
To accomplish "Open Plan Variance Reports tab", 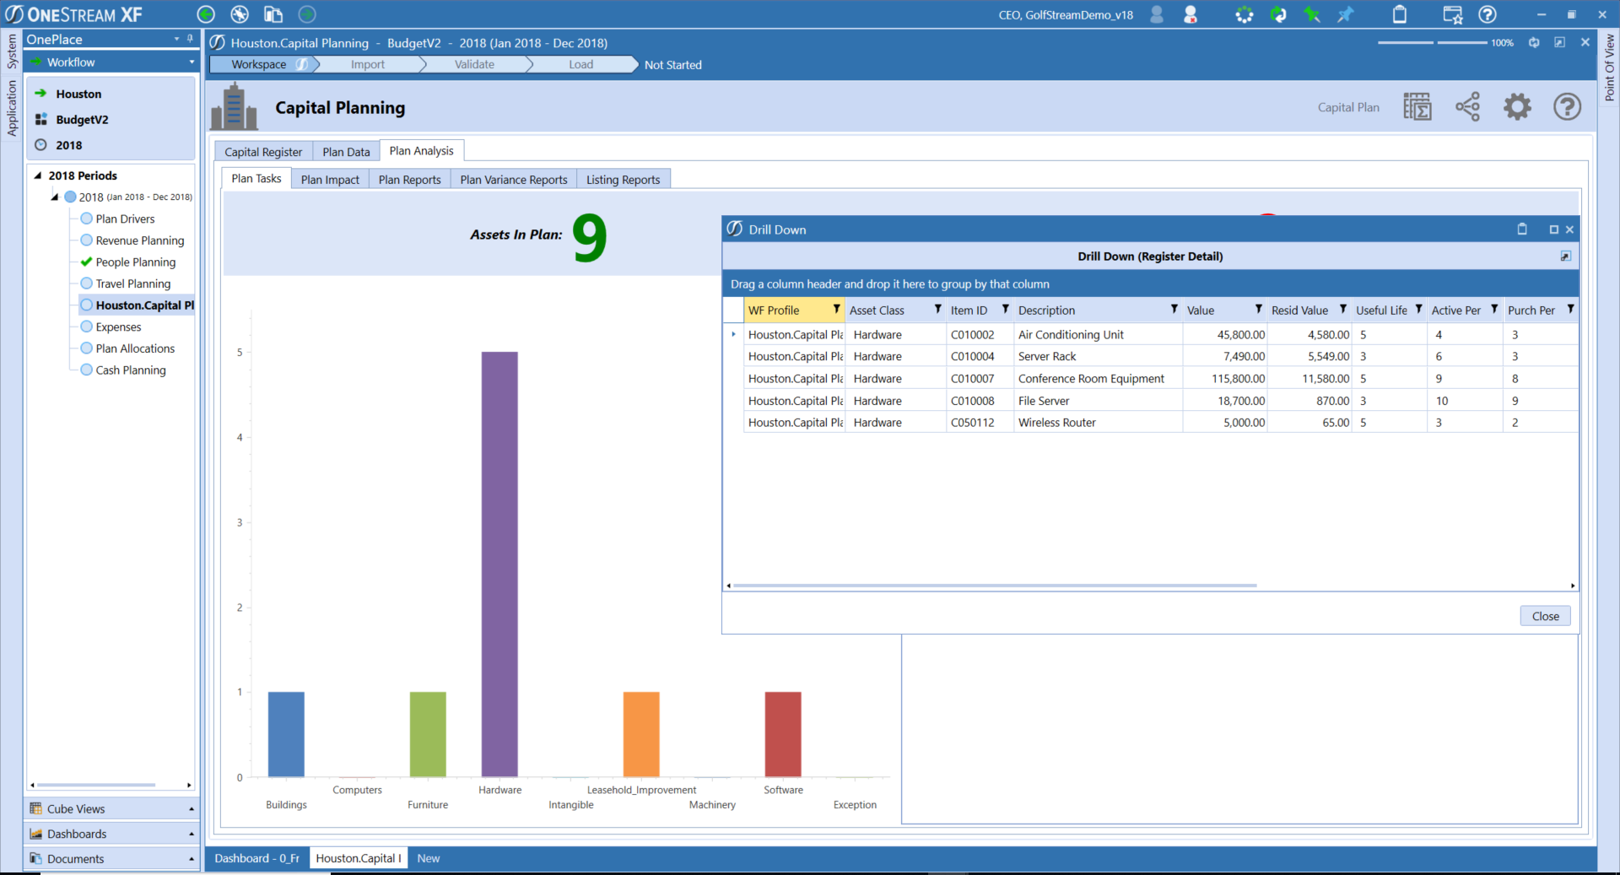I will pos(514,180).
